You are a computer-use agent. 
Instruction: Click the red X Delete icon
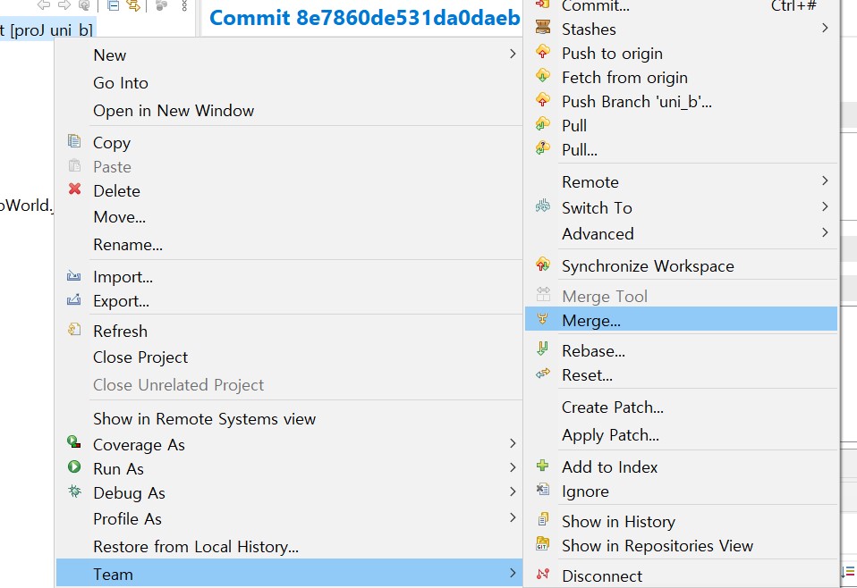click(74, 189)
